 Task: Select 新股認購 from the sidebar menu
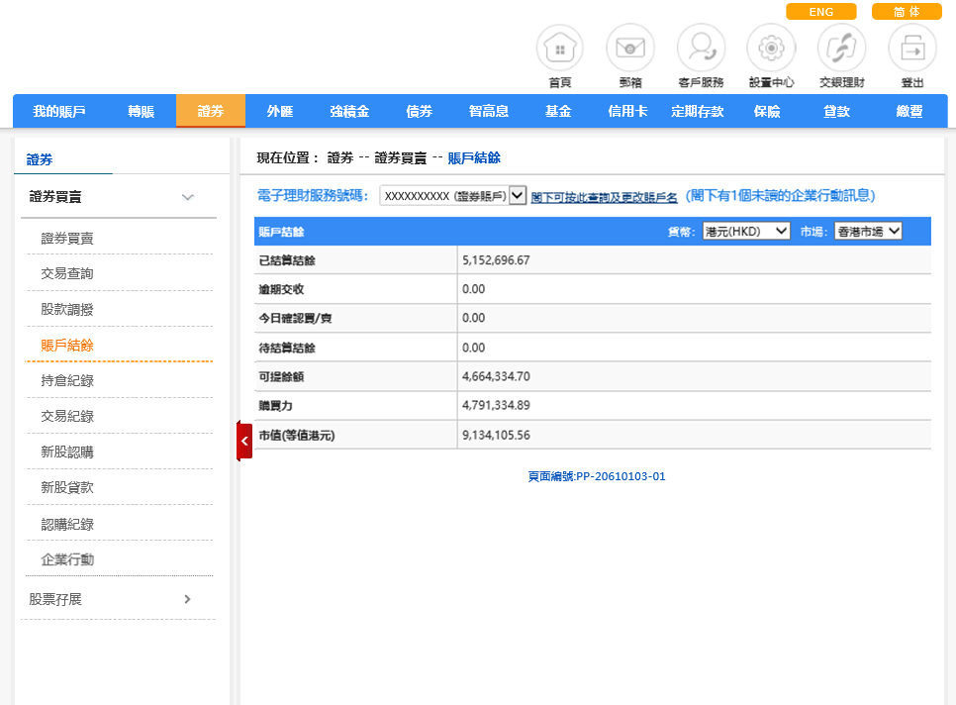tap(67, 453)
